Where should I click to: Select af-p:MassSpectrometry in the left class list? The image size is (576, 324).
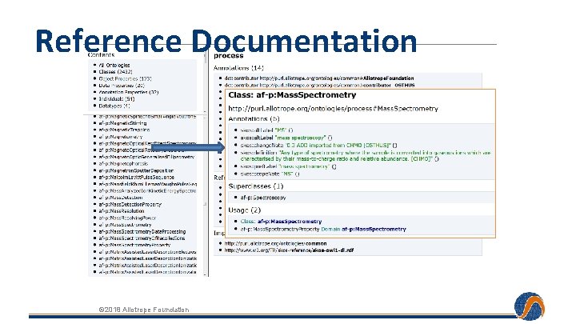pos(125,225)
